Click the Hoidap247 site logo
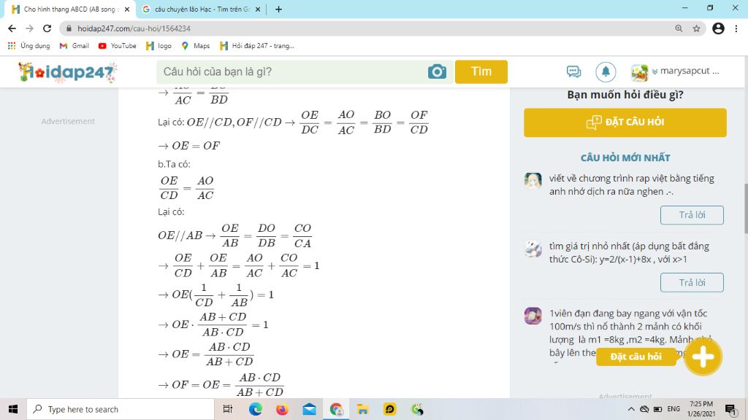The image size is (748, 420). (x=67, y=72)
